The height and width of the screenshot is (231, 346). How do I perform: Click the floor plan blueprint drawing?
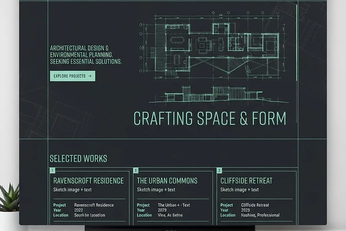213,45
